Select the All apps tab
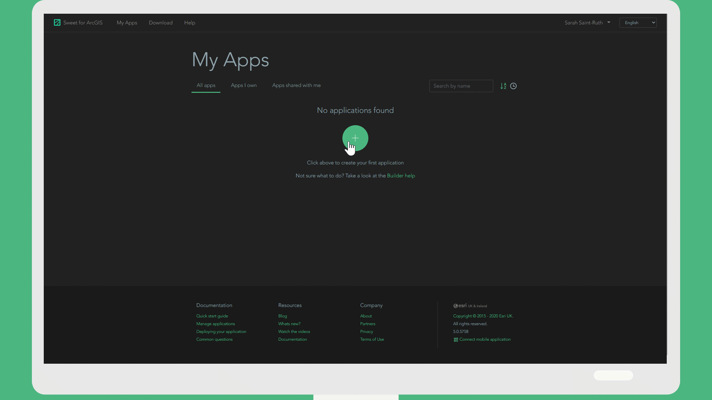Screen dimensions: 712x400 (x=206, y=85)
